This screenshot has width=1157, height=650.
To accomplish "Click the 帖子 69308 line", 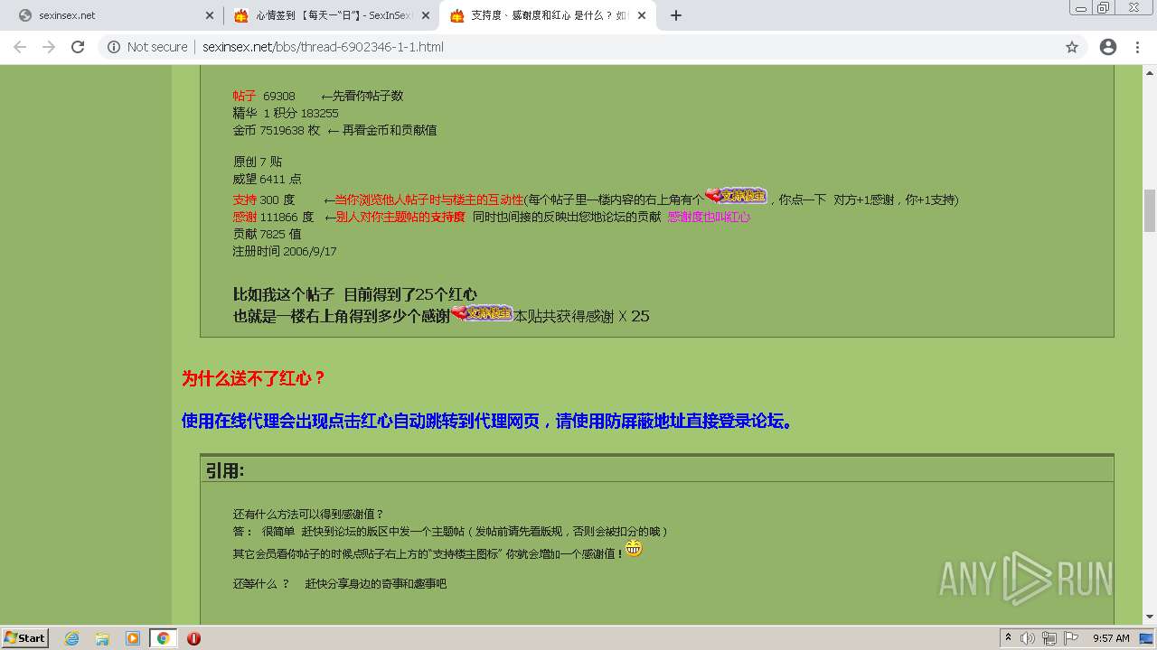I will pos(264,96).
